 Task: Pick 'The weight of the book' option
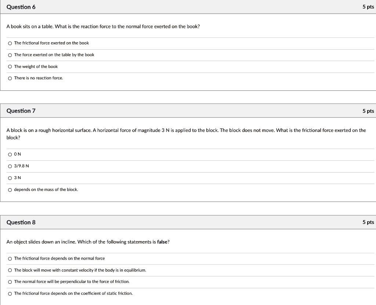click(10, 67)
